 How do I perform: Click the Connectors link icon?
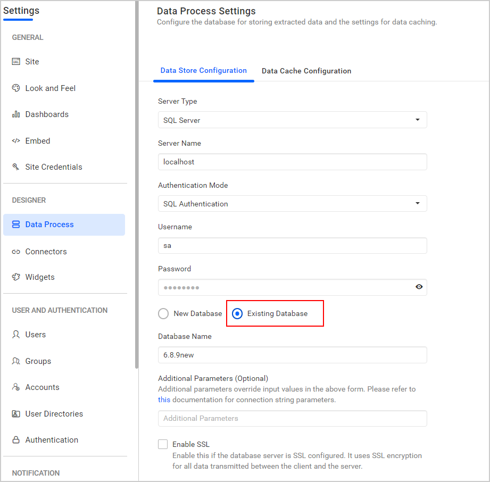16,252
